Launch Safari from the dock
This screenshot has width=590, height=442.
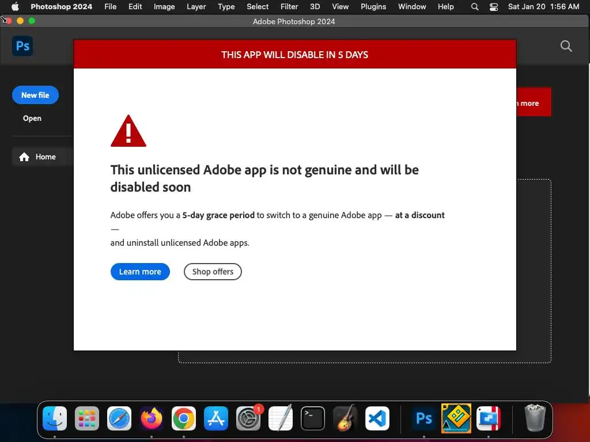119,418
